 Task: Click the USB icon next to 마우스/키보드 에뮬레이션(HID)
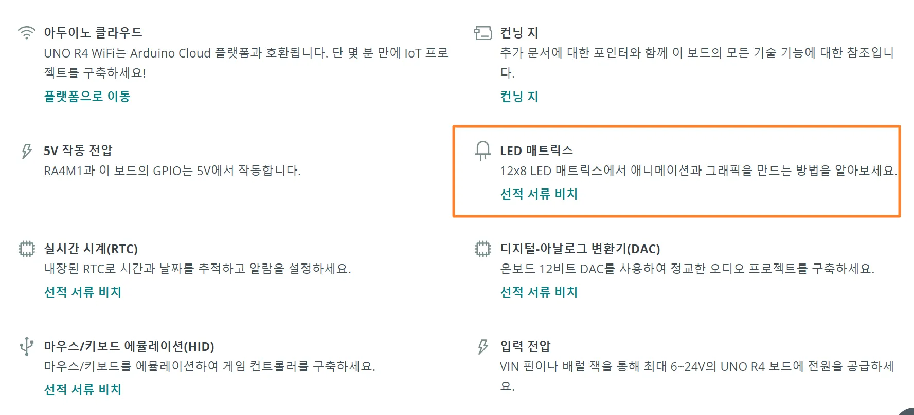(26, 347)
